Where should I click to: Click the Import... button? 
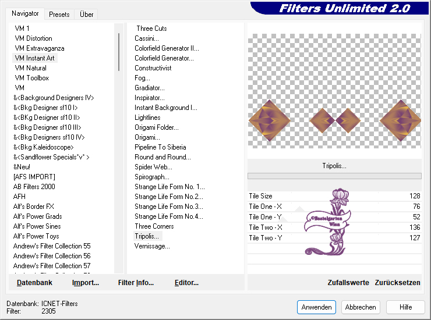86,283
